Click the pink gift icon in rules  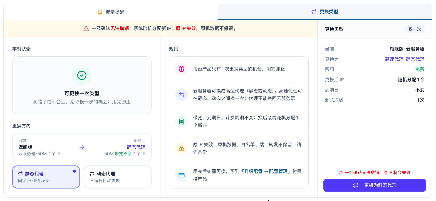tap(182, 69)
